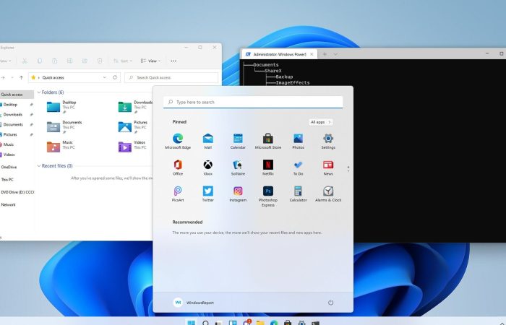The image size is (506, 325).
Task: Go to next page of pinned apps
Action: pos(348,171)
